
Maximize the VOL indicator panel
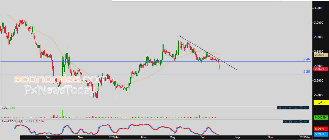(x=285, y=108)
